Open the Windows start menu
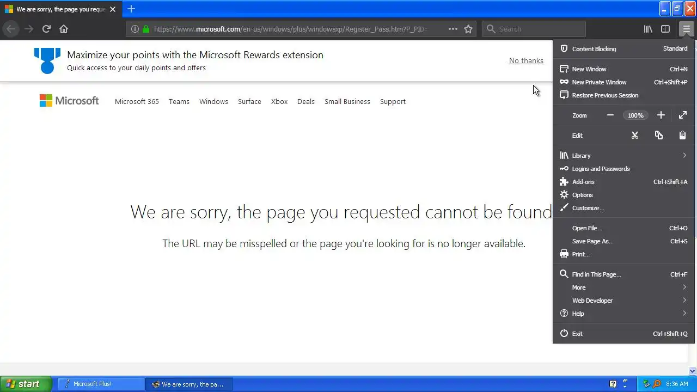Screen dimensions: 697x392 click(x=26, y=384)
